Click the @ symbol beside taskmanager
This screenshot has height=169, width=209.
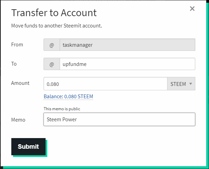point(52,45)
